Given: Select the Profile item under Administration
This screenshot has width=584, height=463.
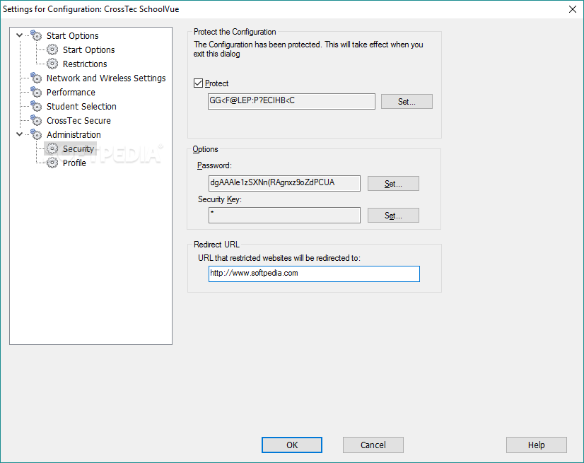Looking at the screenshot, I should point(74,163).
